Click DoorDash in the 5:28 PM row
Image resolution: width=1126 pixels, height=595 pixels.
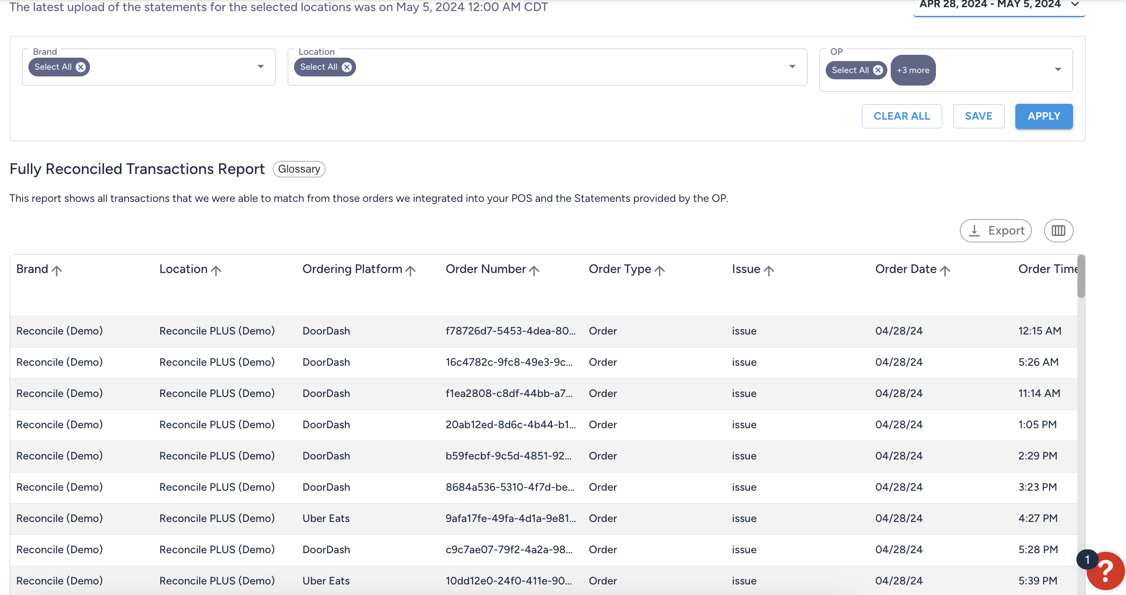pyautogui.click(x=326, y=550)
